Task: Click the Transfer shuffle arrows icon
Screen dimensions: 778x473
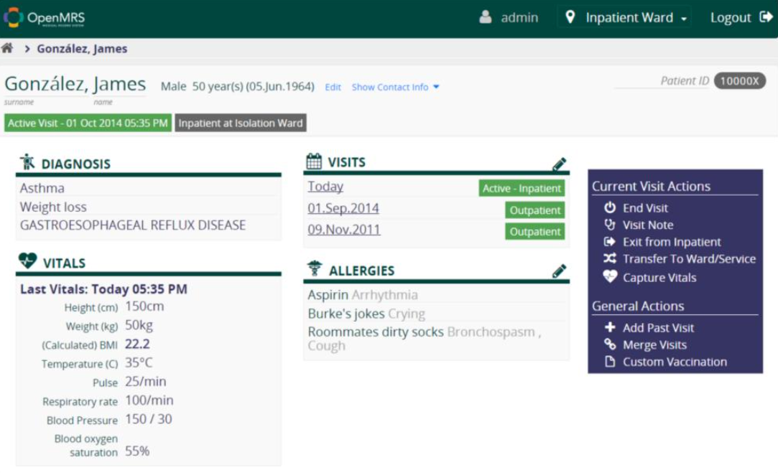Action: pyautogui.click(x=610, y=258)
